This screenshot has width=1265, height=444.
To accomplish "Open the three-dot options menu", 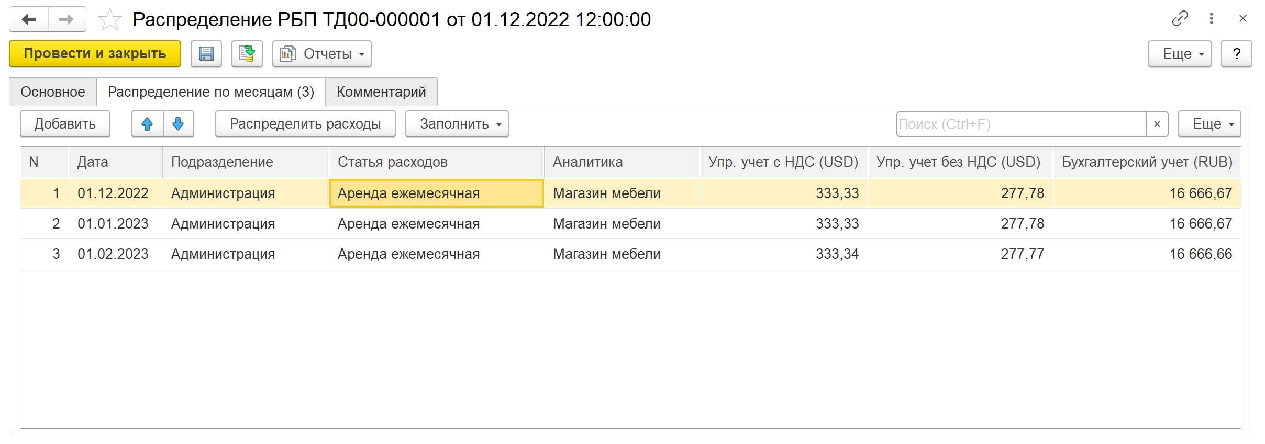I will click(x=1211, y=19).
